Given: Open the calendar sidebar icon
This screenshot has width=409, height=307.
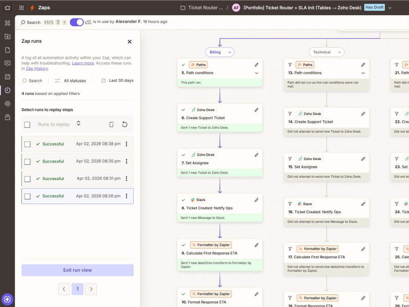Looking at the screenshot, I should pyautogui.click(x=7, y=77).
